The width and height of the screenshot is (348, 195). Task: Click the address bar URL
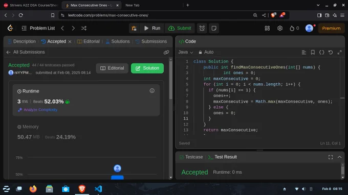(x=108, y=15)
